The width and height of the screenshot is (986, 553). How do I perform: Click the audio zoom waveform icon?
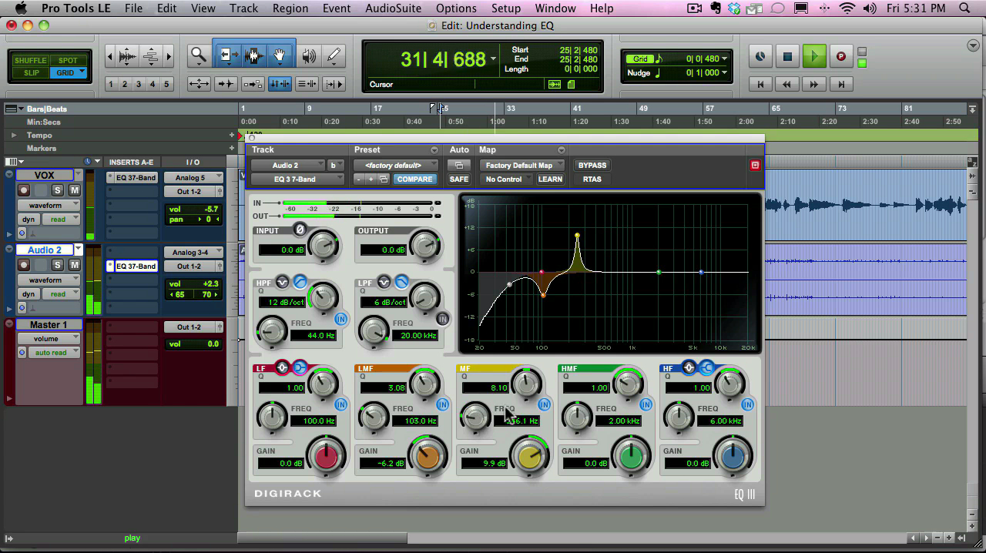128,56
